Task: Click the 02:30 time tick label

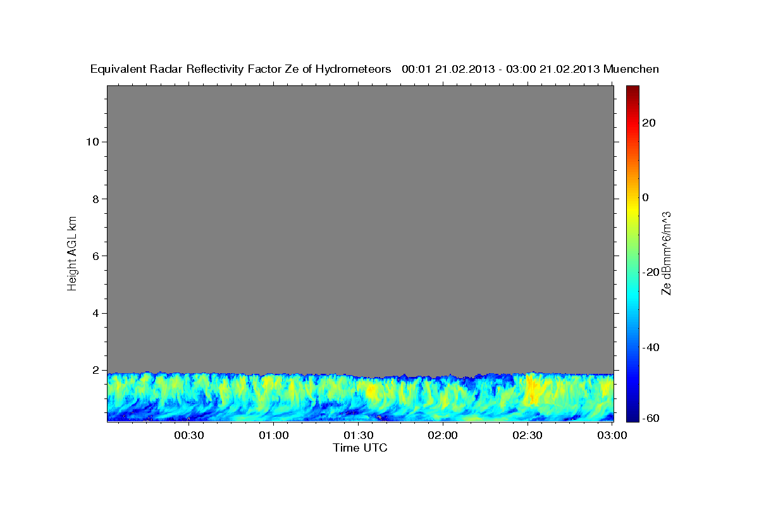Action: [x=528, y=436]
